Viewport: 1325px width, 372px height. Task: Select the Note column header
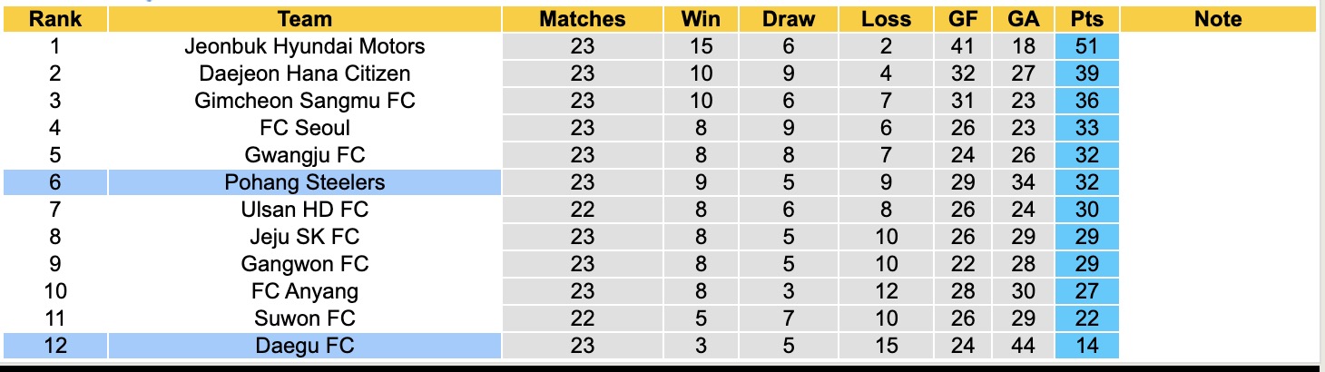coord(1217,19)
